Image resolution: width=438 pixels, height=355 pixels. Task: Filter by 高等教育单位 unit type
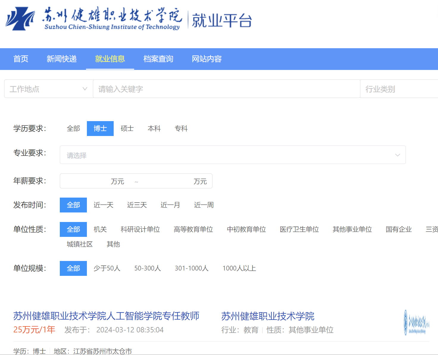[193, 229]
